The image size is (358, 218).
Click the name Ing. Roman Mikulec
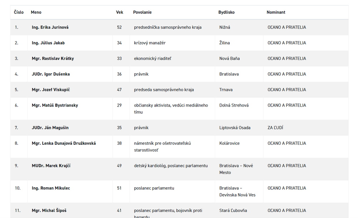(51, 188)
